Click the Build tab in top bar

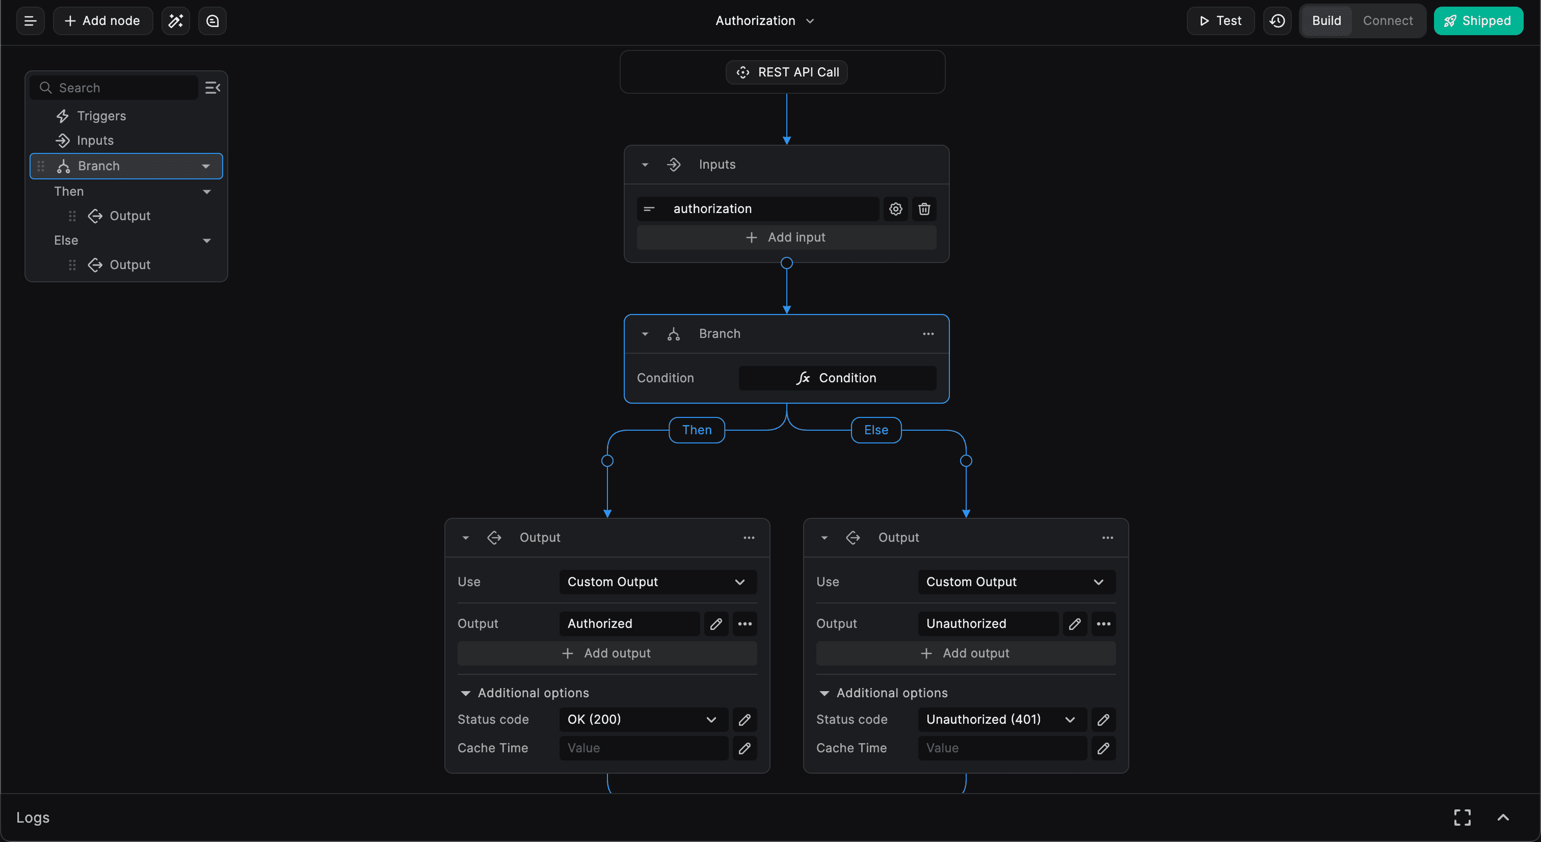[x=1325, y=21]
